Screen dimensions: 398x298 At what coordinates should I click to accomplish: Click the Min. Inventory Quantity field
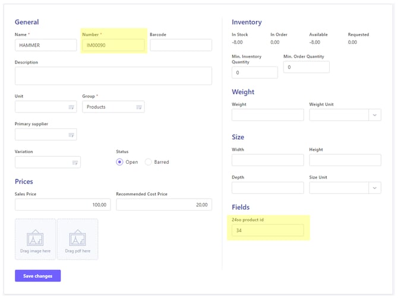point(254,72)
